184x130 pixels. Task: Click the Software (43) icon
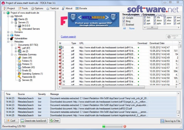(19, 67)
